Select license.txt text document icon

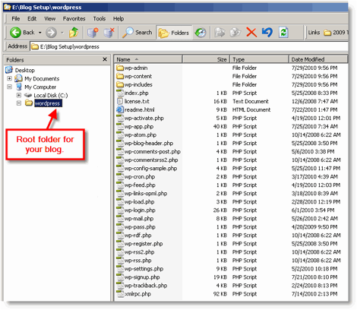(120, 101)
